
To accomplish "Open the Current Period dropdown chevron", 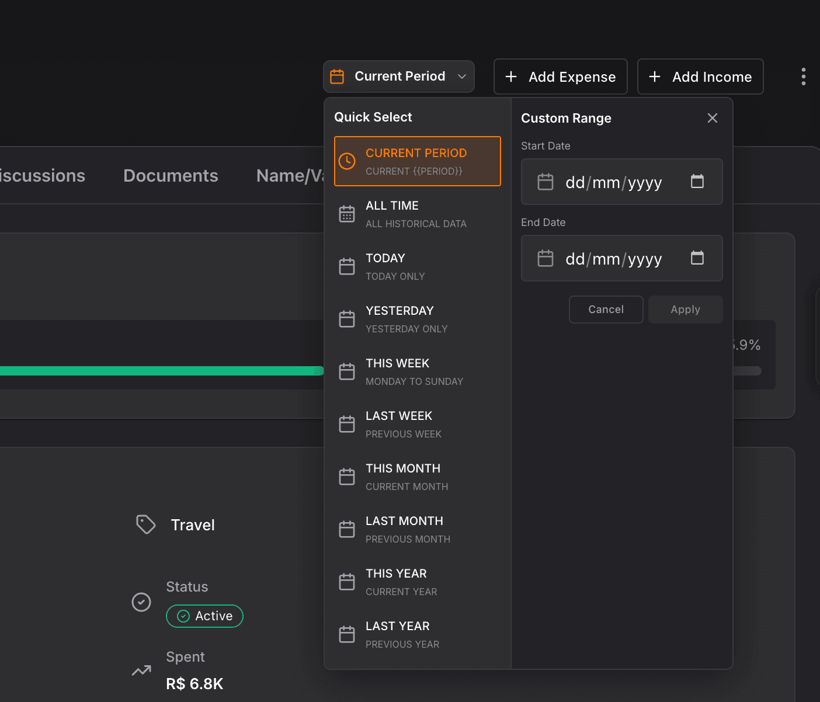I will (462, 77).
